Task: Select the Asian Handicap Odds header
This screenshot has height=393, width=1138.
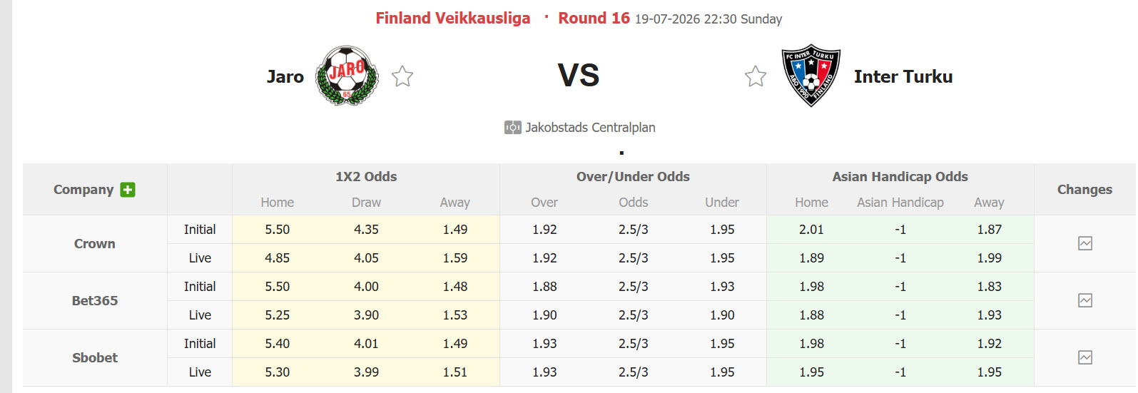Action: pyautogui.click(x=900, y=177)
